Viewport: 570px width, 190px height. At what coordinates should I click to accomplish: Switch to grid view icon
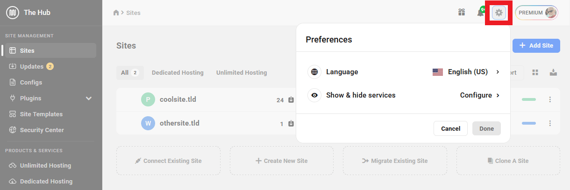(x=535, y=72)
